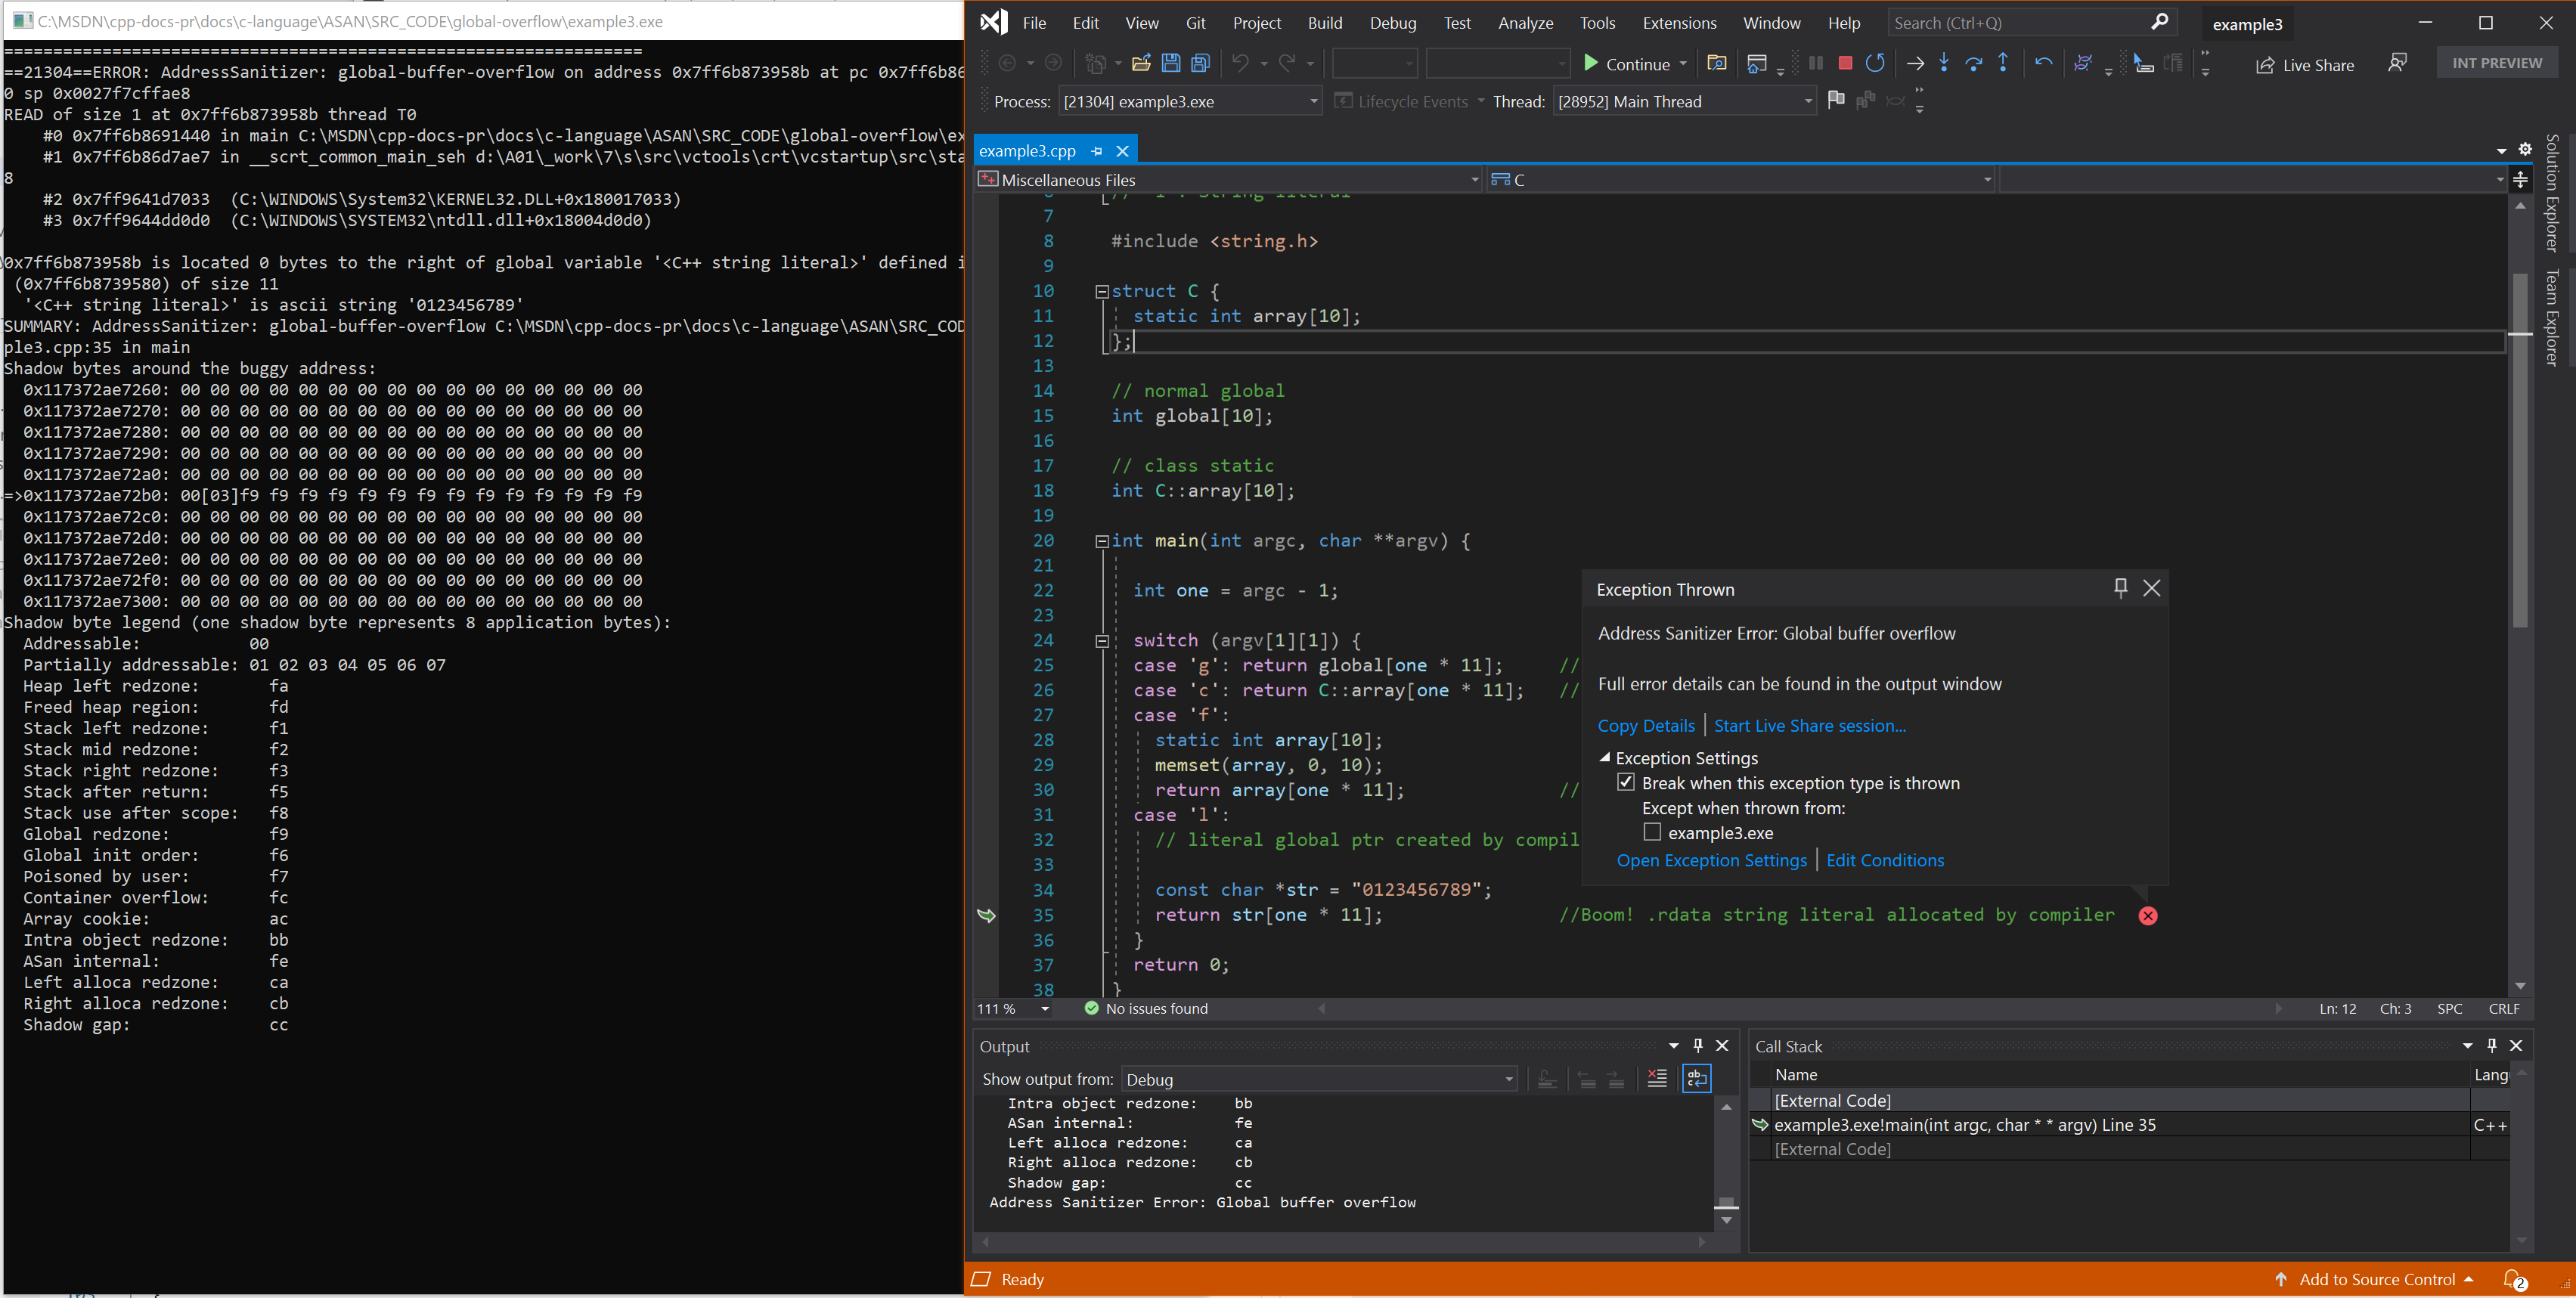This screenshot has height=1298, width=2576.
Task: Click the Open File folder icon
Action: coord(1140,64)
